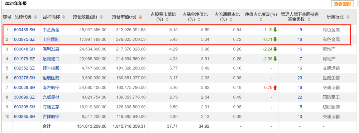Sort by 持仓数量(股) column arrows
The width and height of the screenshot is (359, 133).
click(101, 17)
